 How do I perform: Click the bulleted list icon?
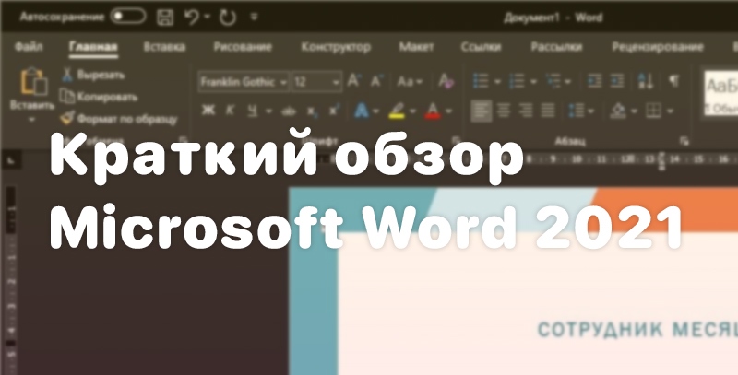click(x=481, y=81)
